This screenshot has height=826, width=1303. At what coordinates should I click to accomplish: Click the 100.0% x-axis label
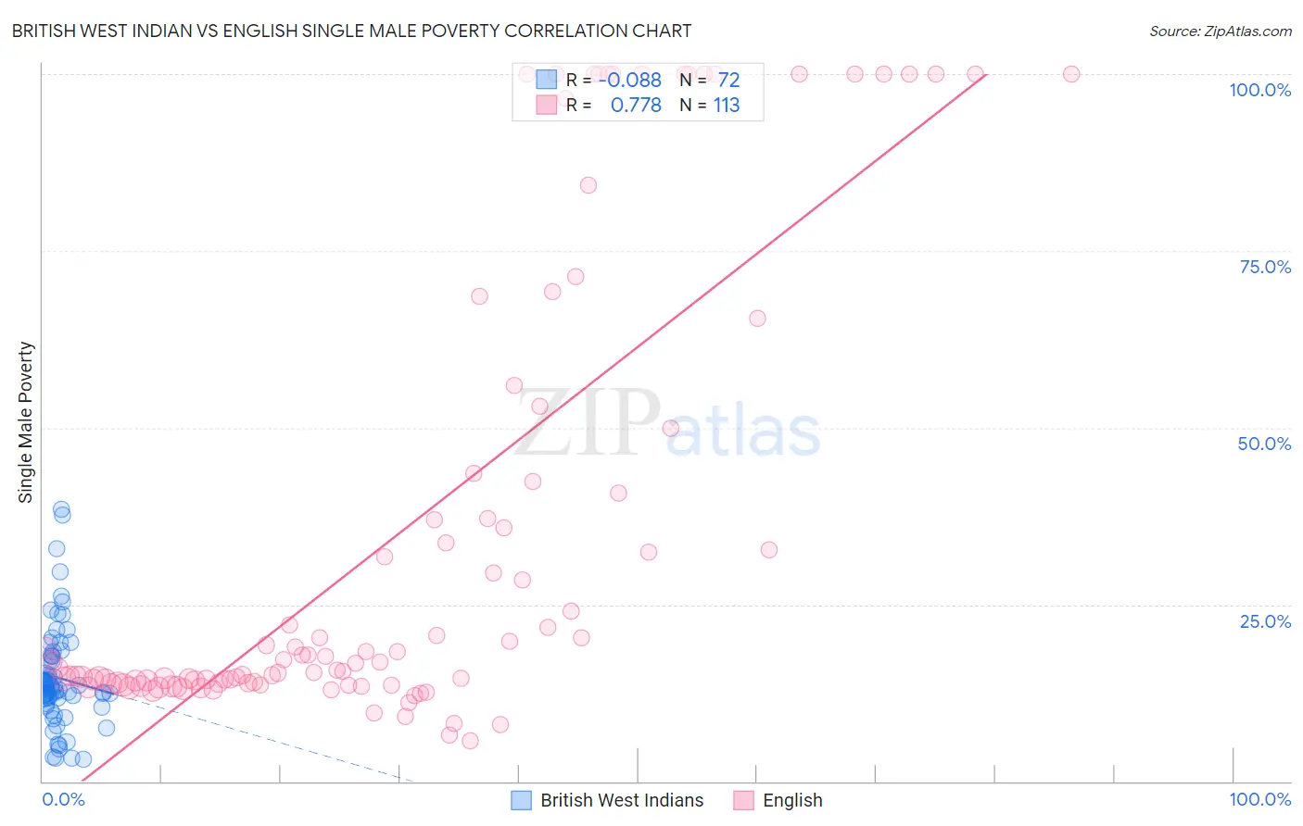(x=1259, y=799)
